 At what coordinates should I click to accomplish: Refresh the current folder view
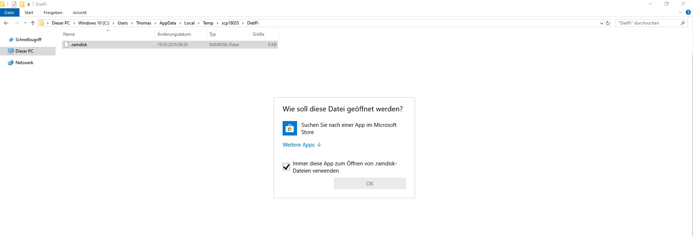(608, 23)
